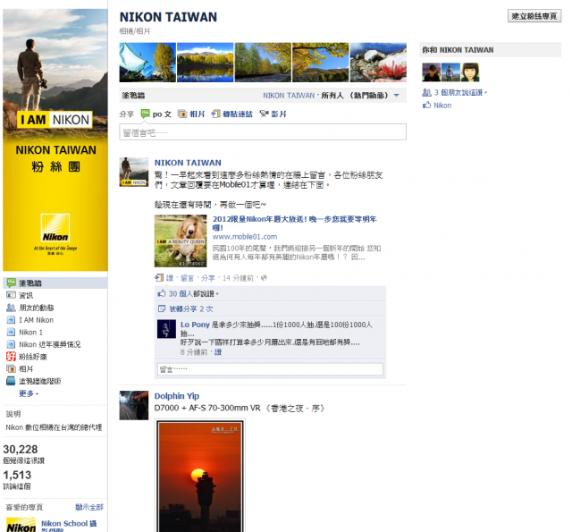Click the 留言 comment input field
Viewport: 572px width, 532px height.
[270, 369]
